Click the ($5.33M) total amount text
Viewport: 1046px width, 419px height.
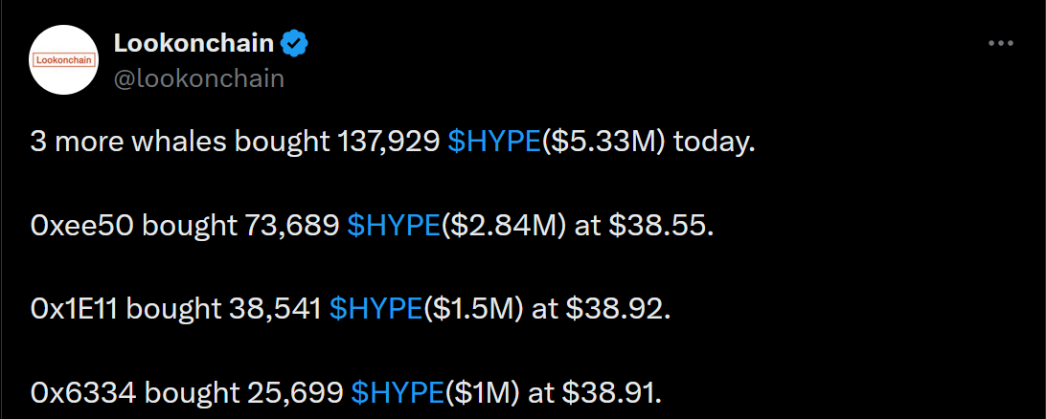604,143
